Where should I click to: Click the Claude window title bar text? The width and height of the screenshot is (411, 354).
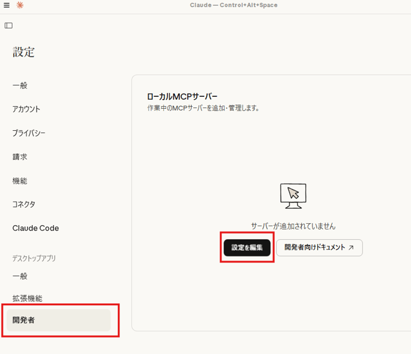(x=234, y=5)
